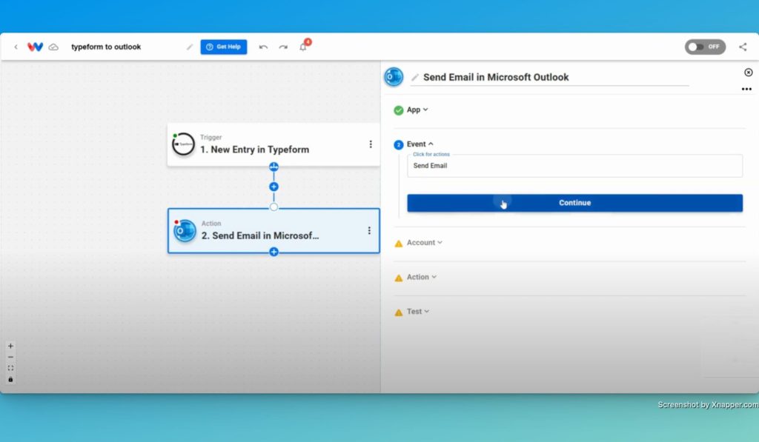Click the warning icon next to Account

(398, 244)
